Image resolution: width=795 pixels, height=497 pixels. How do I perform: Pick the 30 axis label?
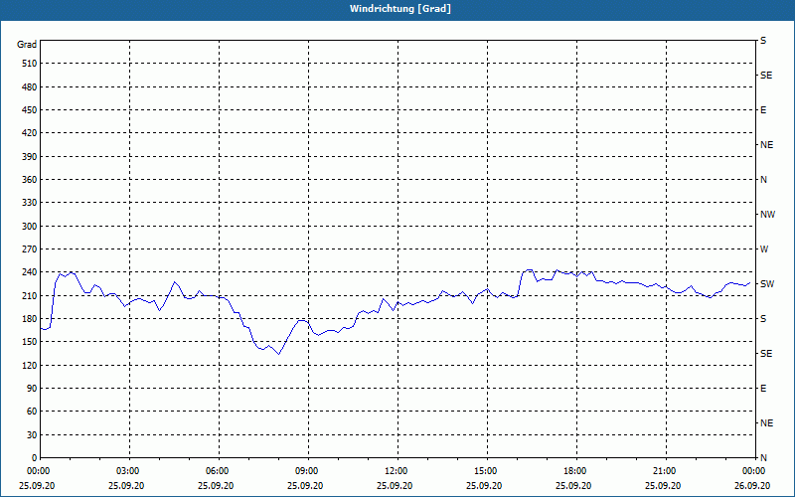(x=32, y=434)
